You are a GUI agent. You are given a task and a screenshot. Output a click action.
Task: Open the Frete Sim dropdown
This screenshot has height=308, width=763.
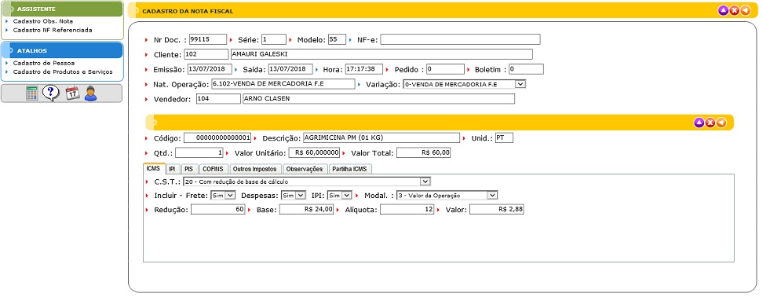point(223,195)
